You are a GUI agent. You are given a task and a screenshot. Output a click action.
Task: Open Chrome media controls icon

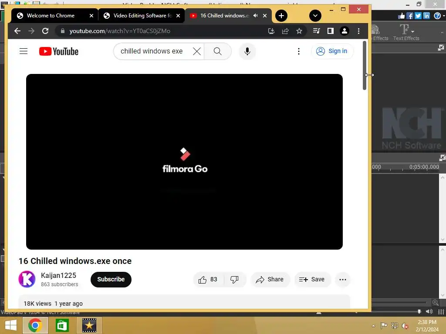pyautogui.click(x=316, y=31)
